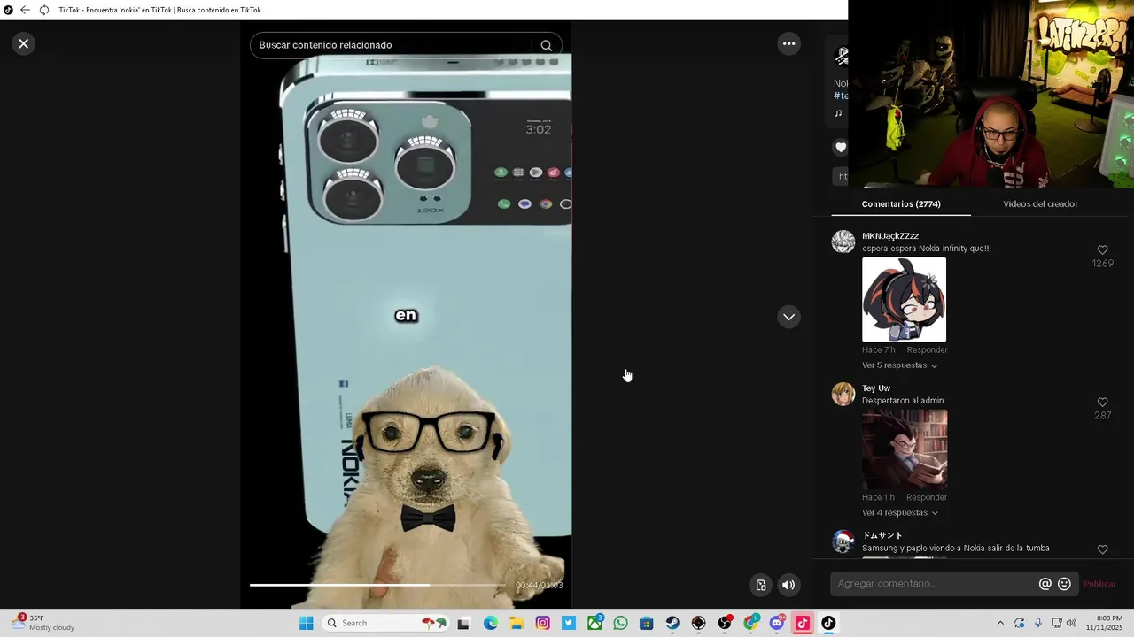The image size is (1134, 637).
Task: Open File Explorer from the taskbar
Action: tap(517, 624)
